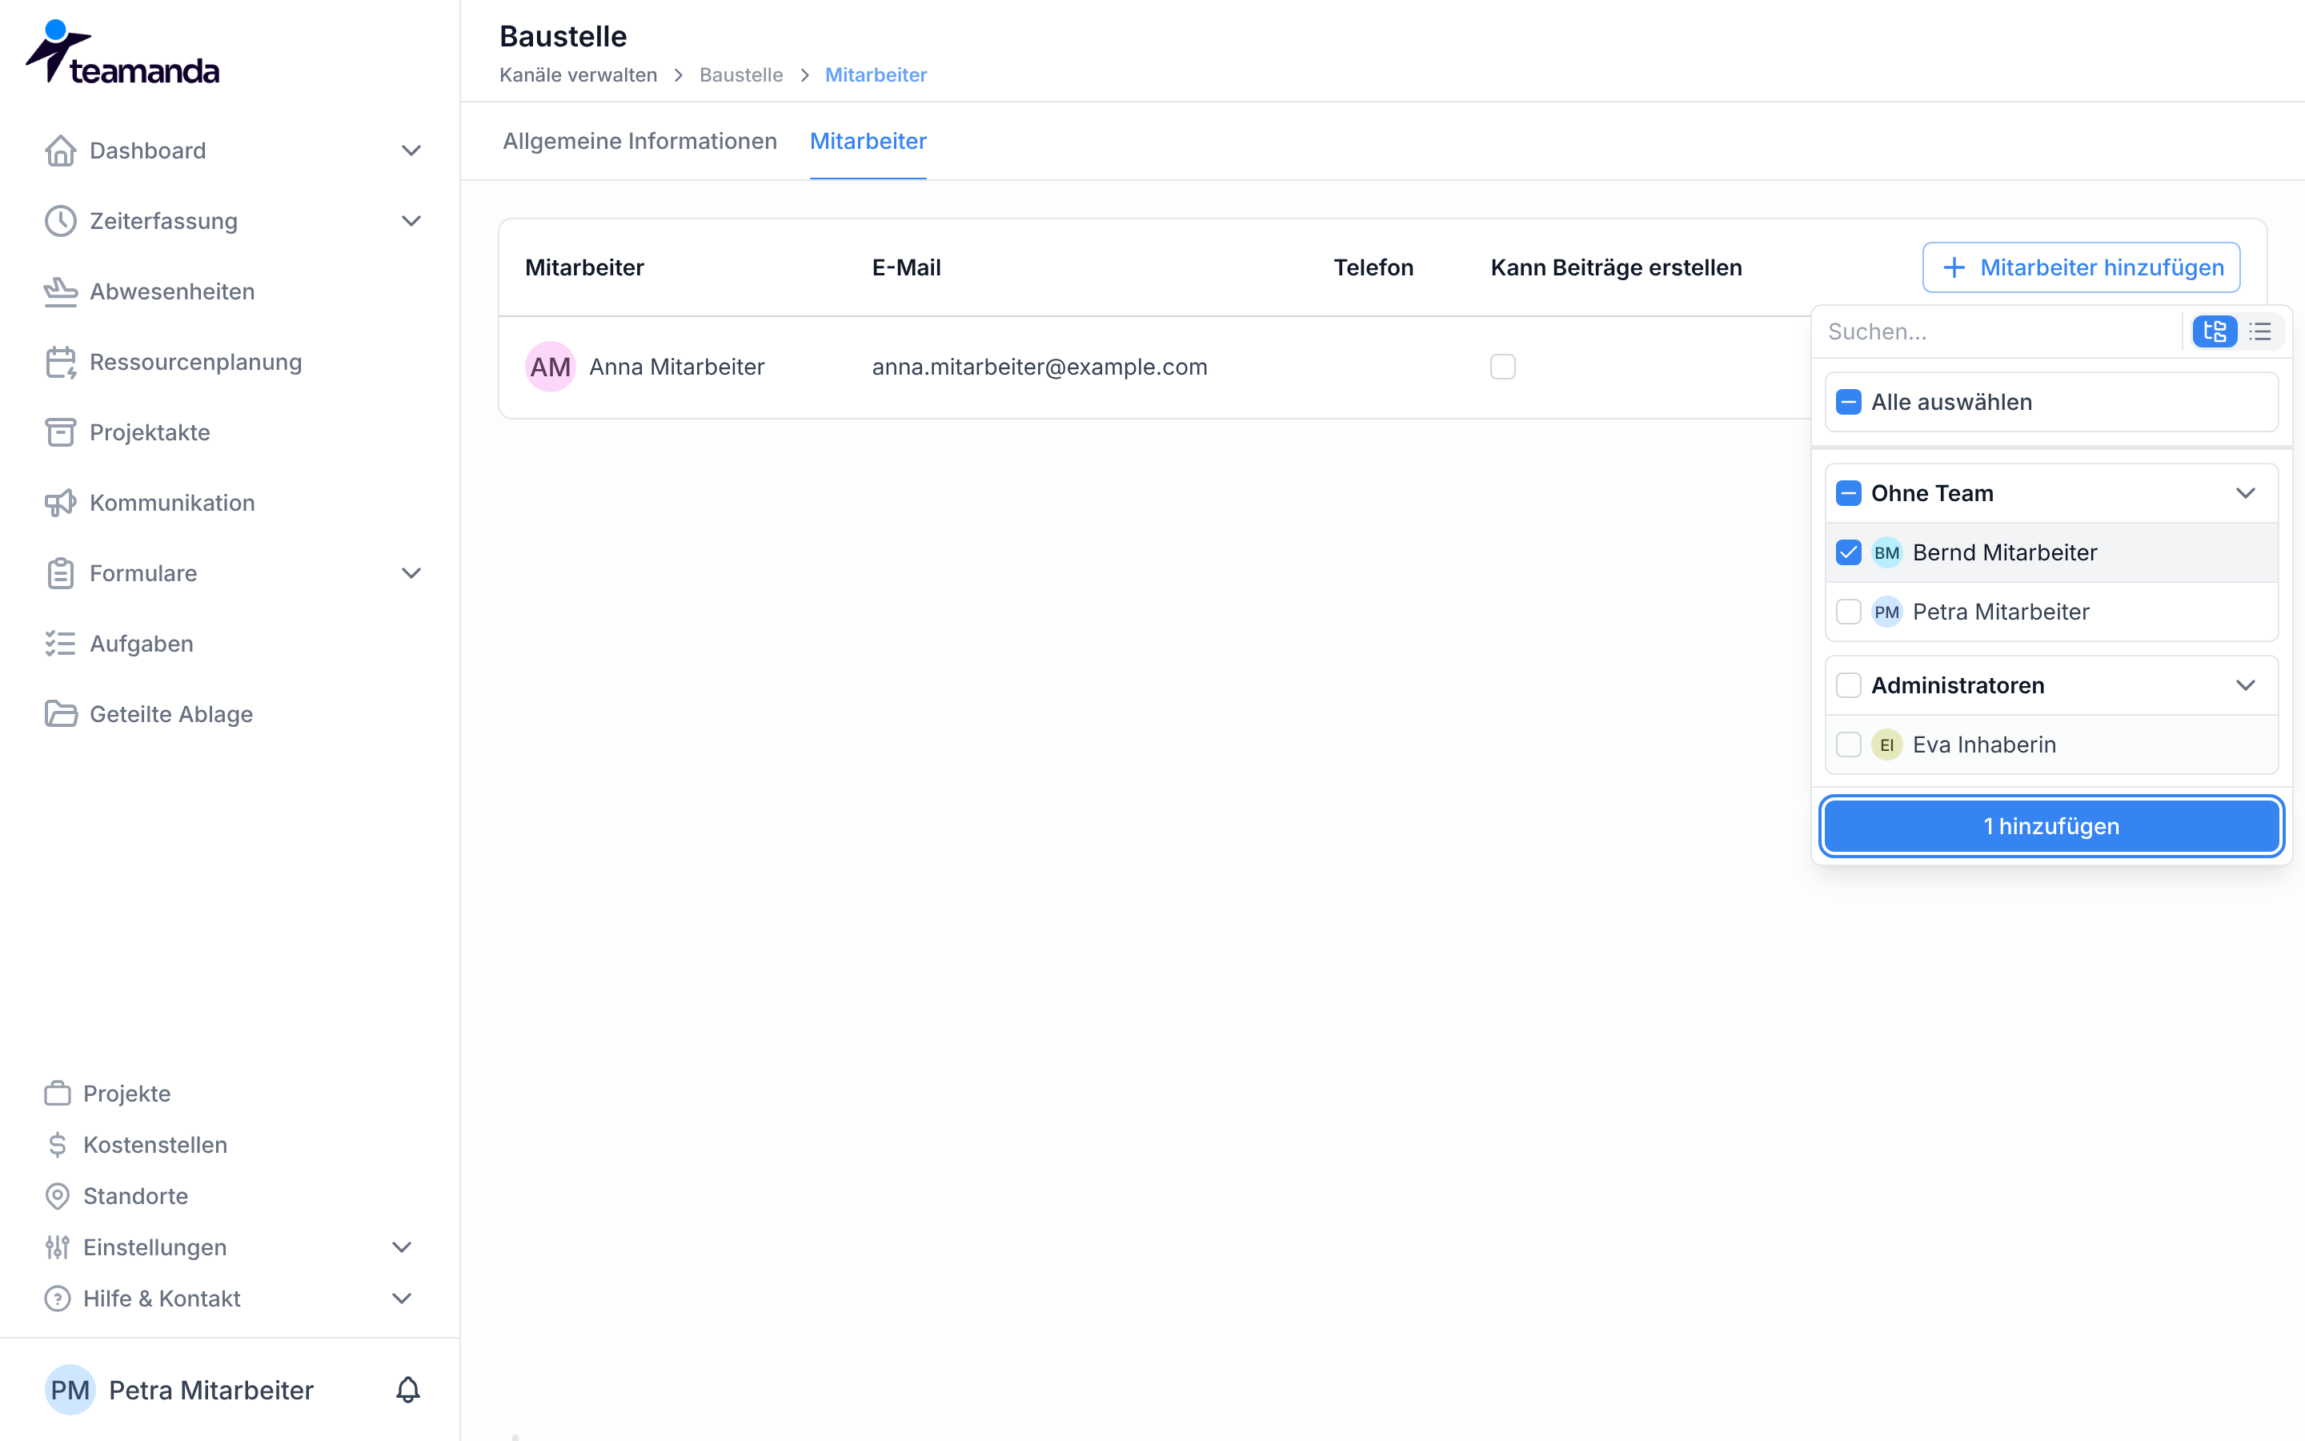Open Kostenstellen dollar icon
The width and height of the screenshot is (2305, 1441).
click(57, 1145)
